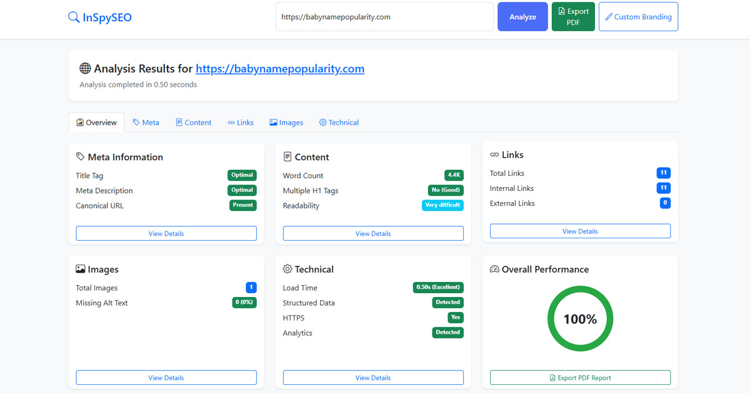Click the Readability label
The height and width of the screenshot is (393, 750).
(x=301, y=205)
